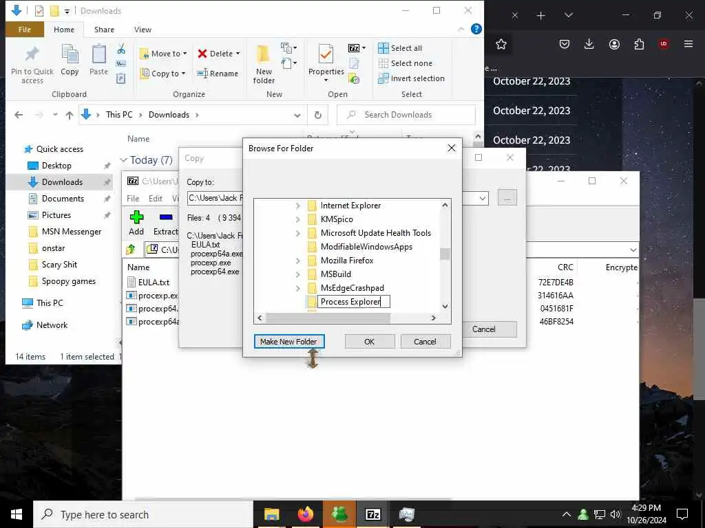Collapse the Today (7) group
Viewport: 705px width, 528px height.
pos(123,159)
